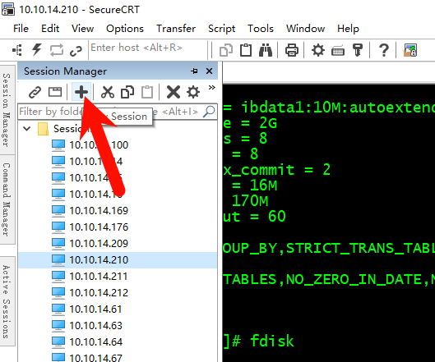Select session 10.10.14.209

[99, 244]
